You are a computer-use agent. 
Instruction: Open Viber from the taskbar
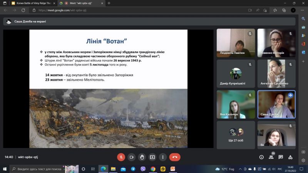143,169
